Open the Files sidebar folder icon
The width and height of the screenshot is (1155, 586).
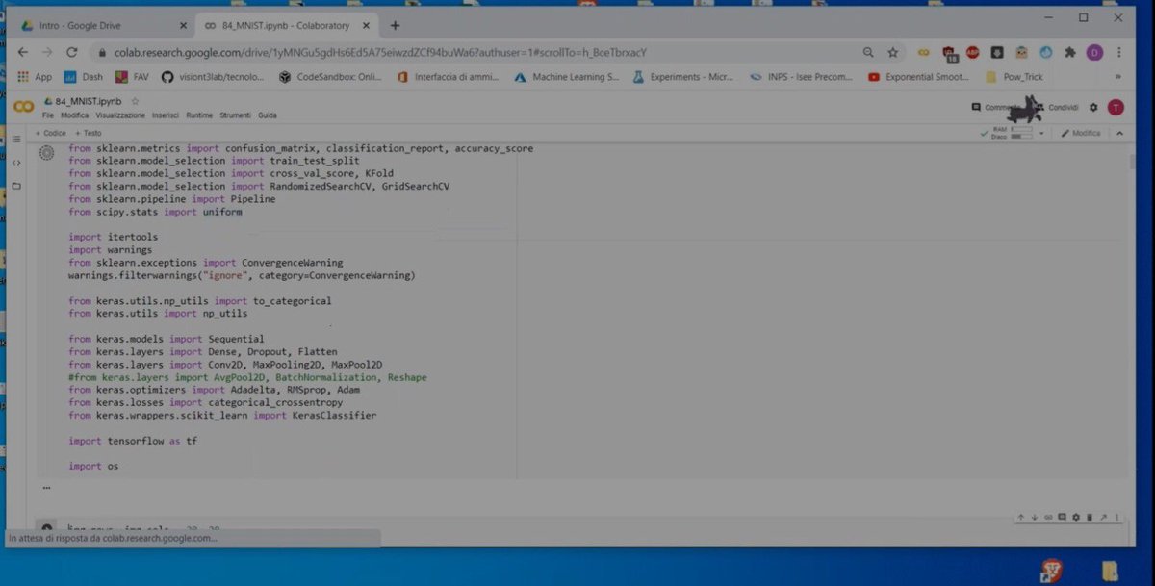(16, 185)
